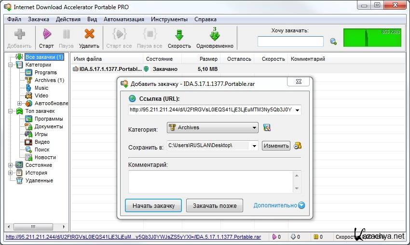
Task: Open the Автоматизация menu
Action: pos(123,19)
